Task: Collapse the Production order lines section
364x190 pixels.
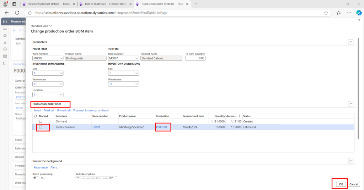Action: coord(351,104)
